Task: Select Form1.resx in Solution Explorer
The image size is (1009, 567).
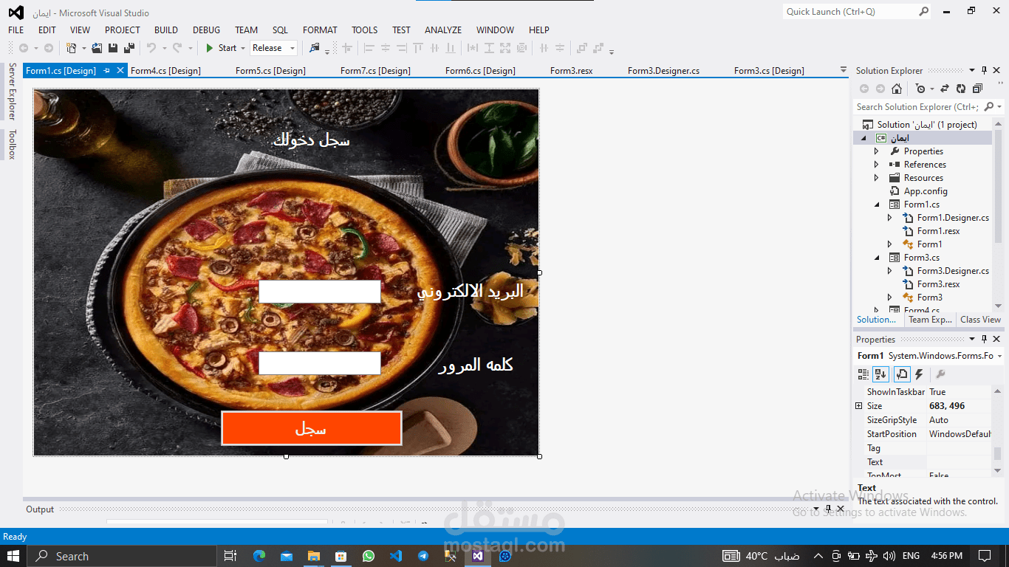Action: point(938,231)
